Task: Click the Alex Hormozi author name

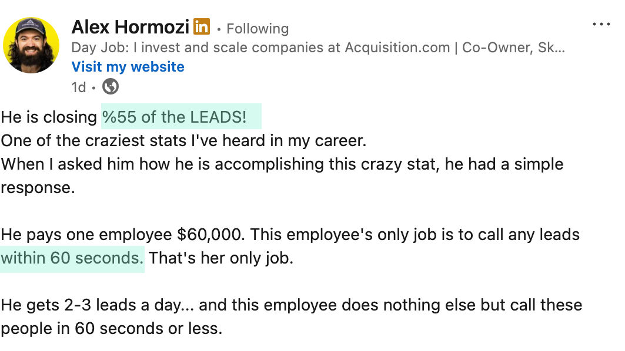Action: (x=130, y=27)
